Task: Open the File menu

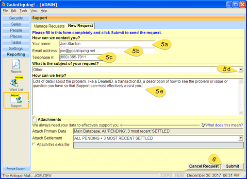Action: click(x=5, y=11)
